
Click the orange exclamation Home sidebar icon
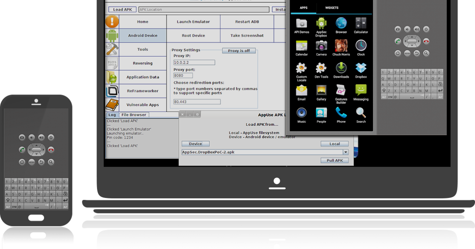112,22
